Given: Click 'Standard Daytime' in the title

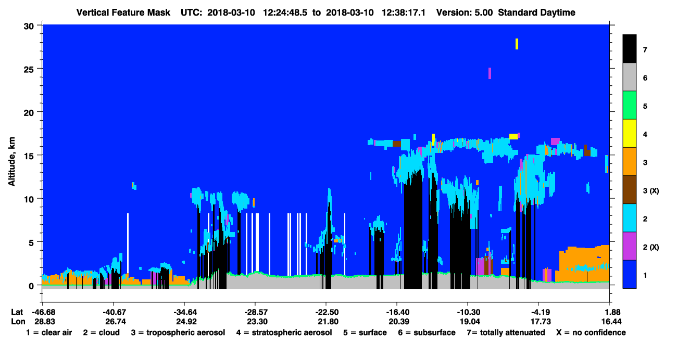Looking at the screenshot, I should (536, 12).
